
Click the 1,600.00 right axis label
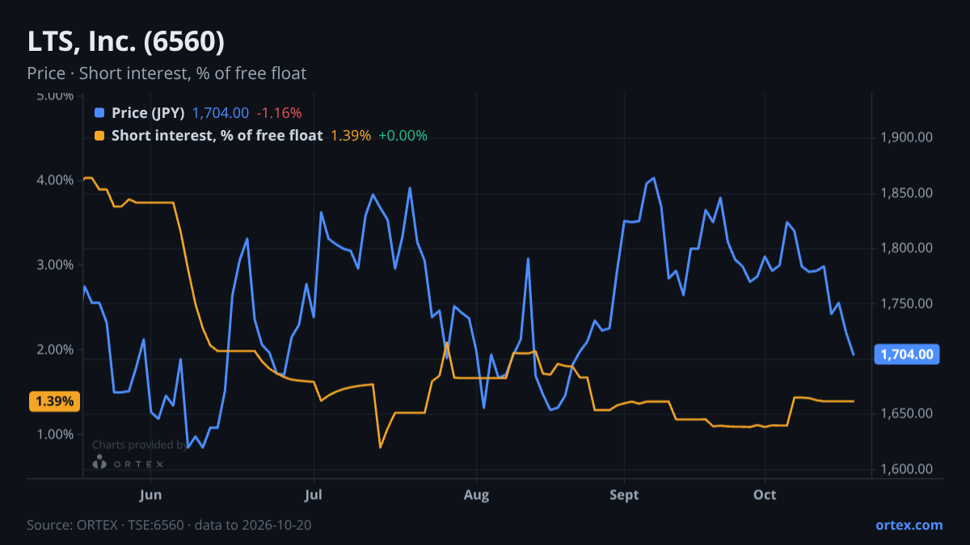tap(907, 469)
